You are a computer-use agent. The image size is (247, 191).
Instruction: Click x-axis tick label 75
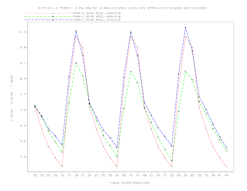[206, 175]
